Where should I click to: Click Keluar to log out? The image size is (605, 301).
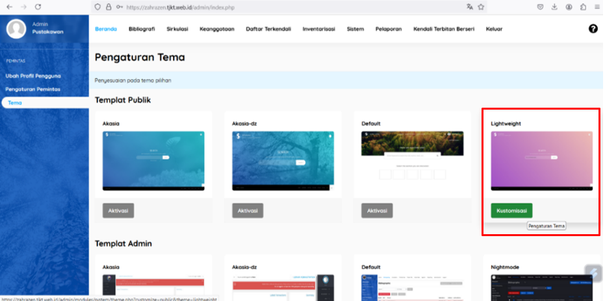tap(494, 29)
